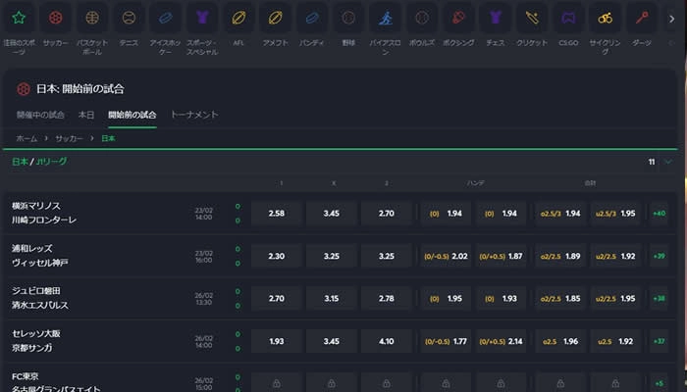Switch to the トーナメント tab
Image resolution: width=687 pixels, height=392 pixels.
[194, 115]
